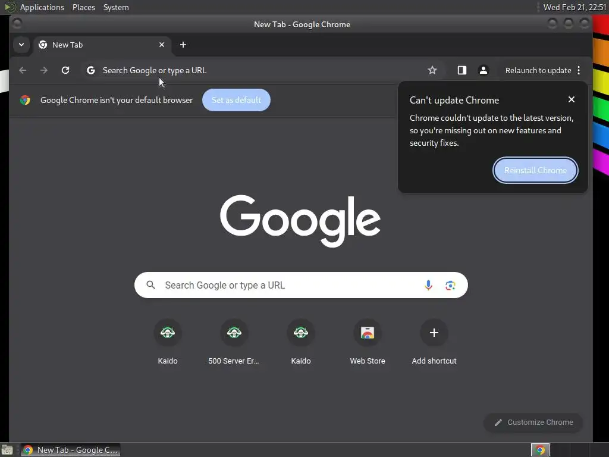The height and width of the screenshot is (457, 609).
Task: Open the Web Store shortcut
Action: [x=368, y=342]
